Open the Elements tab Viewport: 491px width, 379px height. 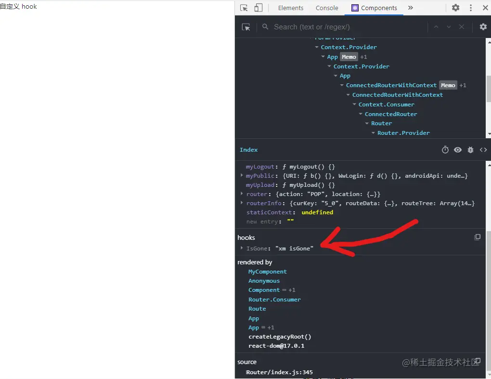[291, 8]
